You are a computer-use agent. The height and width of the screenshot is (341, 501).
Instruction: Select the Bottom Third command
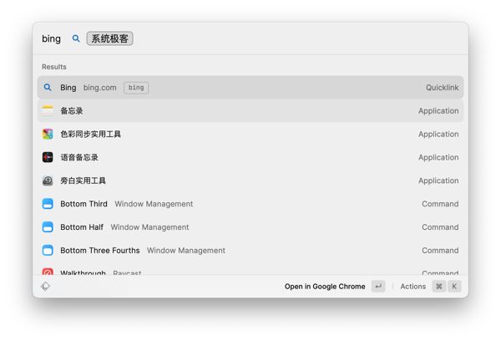[250, 204]
